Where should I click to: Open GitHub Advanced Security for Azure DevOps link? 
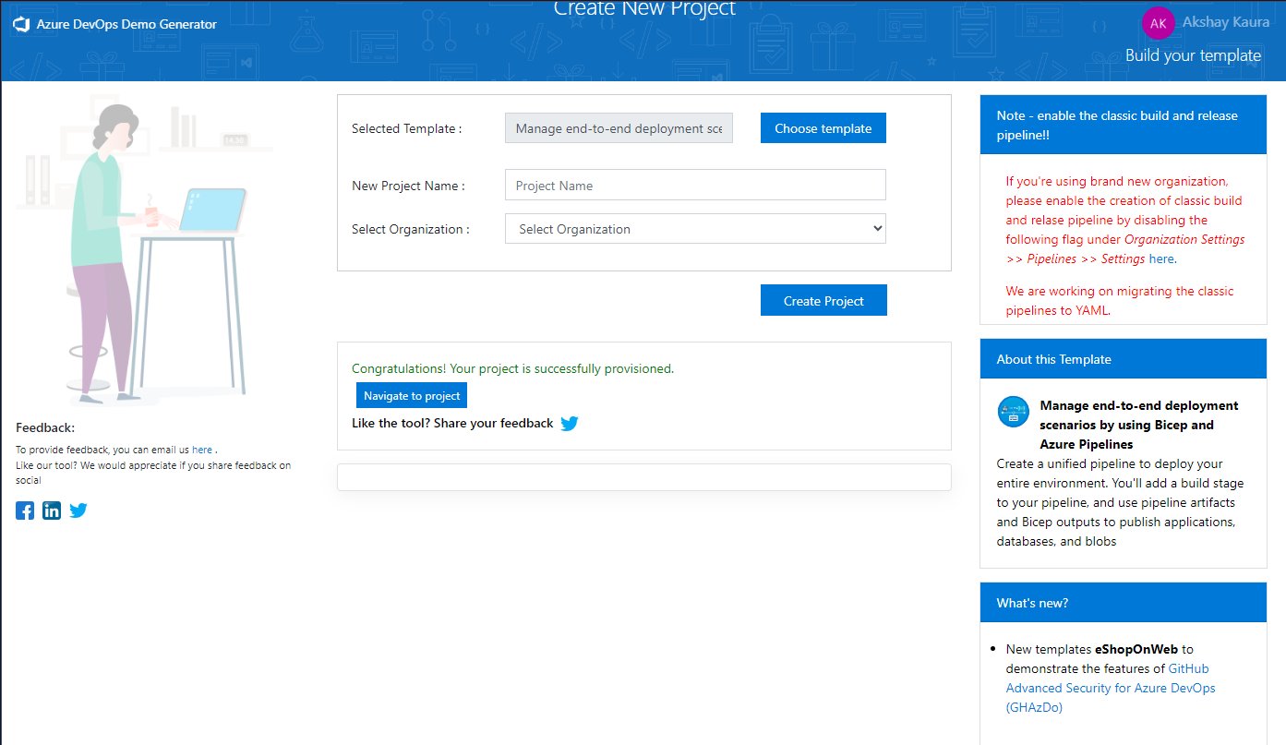tap(1111, 688)
